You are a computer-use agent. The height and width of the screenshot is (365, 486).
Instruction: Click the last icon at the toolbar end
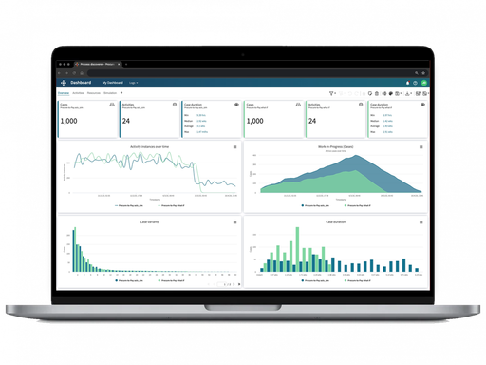click(x=425, y=93)
